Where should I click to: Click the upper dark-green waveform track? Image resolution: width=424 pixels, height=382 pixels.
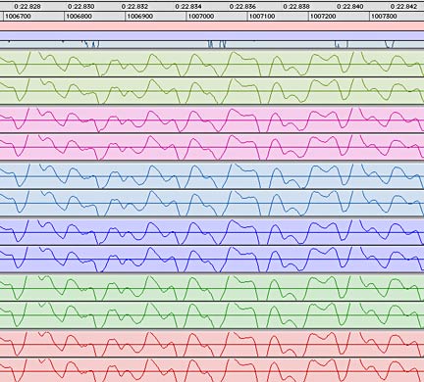coord(212,288)
